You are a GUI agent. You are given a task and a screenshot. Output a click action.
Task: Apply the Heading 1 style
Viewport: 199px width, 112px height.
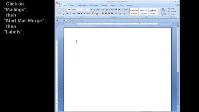click(153, 12)
